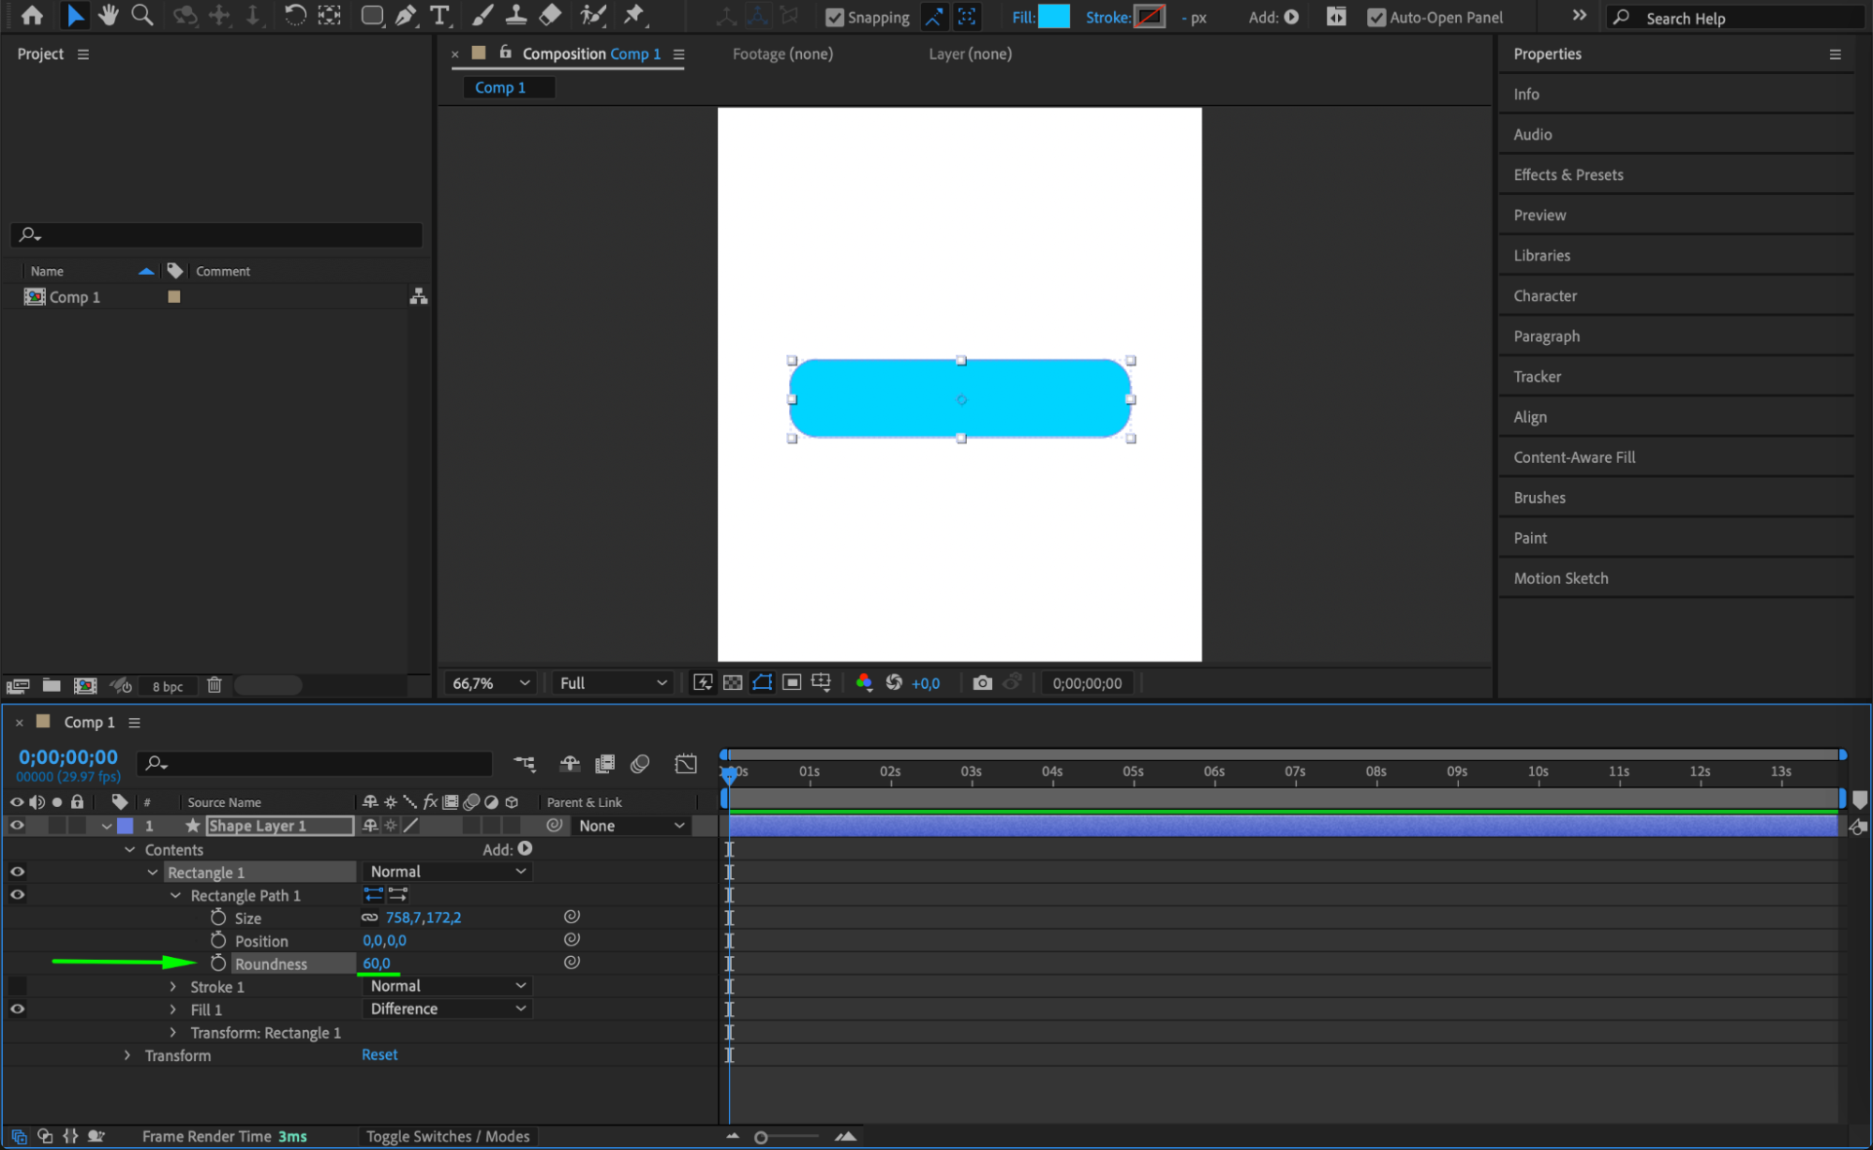Click Toggle Switches / Modes button
The image size is (1873, 1150).
coord(447,1137)
